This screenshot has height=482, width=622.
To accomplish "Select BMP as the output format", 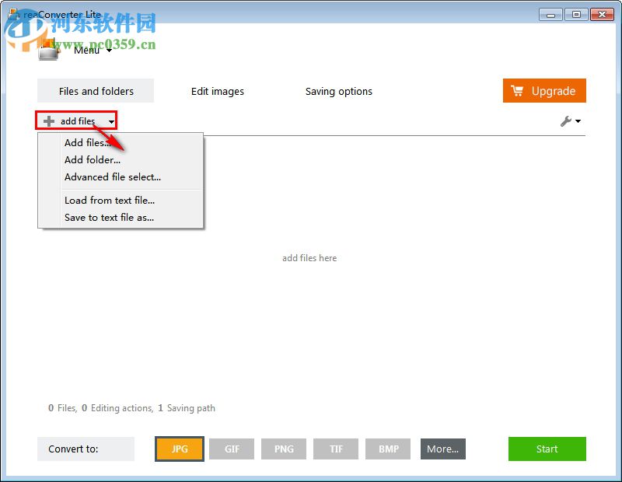I will [388, 449].
